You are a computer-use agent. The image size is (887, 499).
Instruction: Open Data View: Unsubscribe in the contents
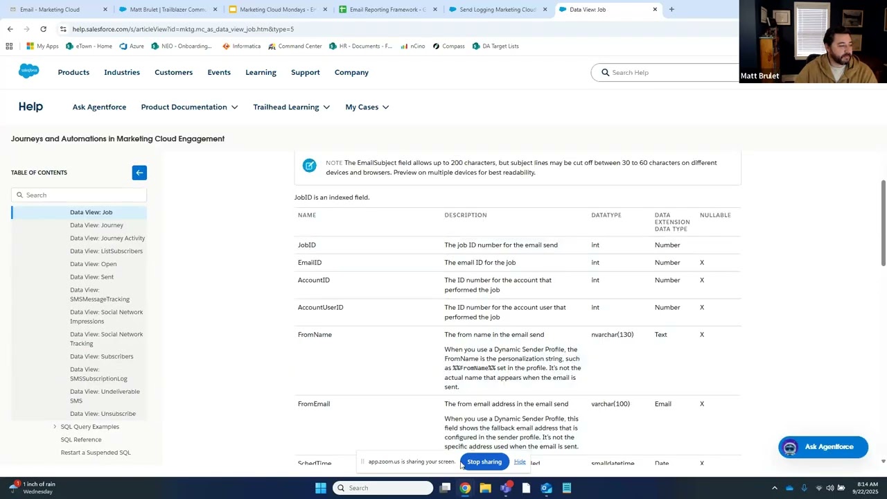(103, 414)
